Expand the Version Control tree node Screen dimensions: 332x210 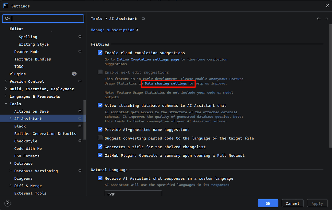(x=6, y=81)
